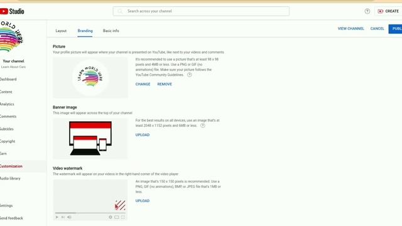The image size is (402, 226).
Task: Click the CANCEL button
Action: click(377, 29)
